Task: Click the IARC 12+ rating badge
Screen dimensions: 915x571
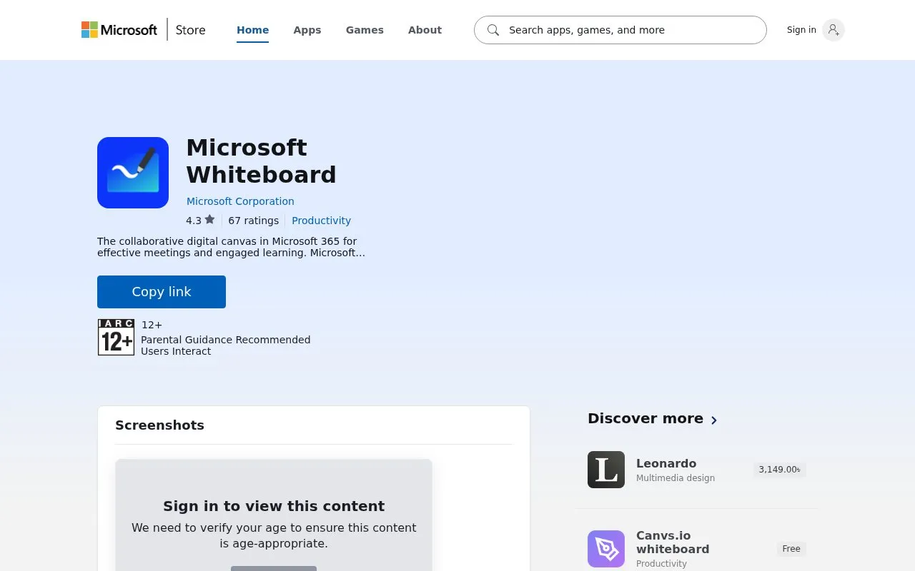Action: pyautogui.click(x=116, y=337)
